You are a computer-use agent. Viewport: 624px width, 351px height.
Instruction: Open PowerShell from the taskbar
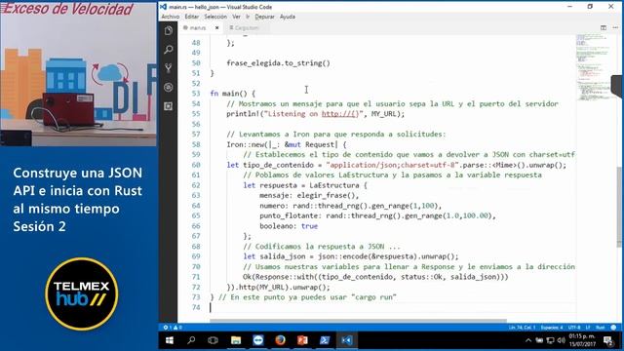click(x=325, y=340)
